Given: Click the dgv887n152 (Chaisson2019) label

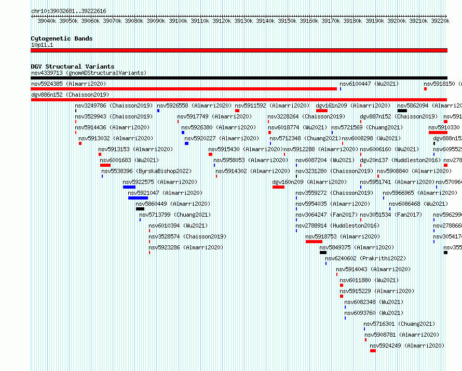Looking at the screenshot, I should point(399,116).
